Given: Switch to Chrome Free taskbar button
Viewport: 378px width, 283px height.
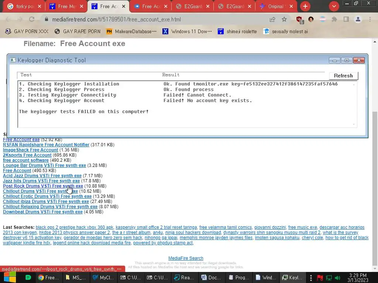Looking at the screenshot, I should coord(49,277).
